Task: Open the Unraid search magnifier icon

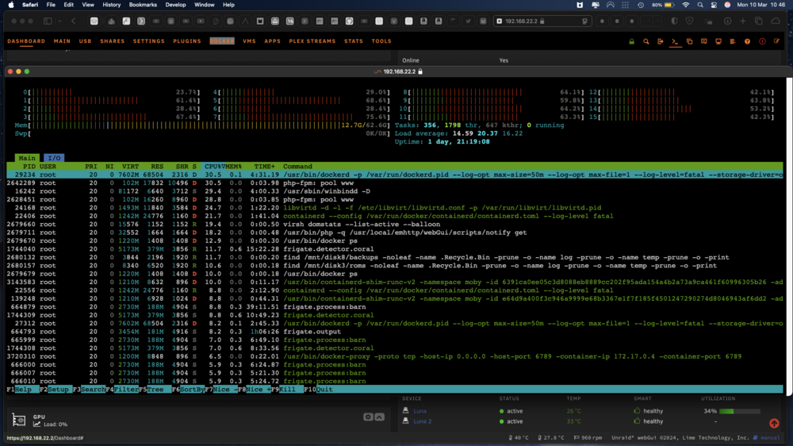Action: pyautogui.click(x=646, y=41)
